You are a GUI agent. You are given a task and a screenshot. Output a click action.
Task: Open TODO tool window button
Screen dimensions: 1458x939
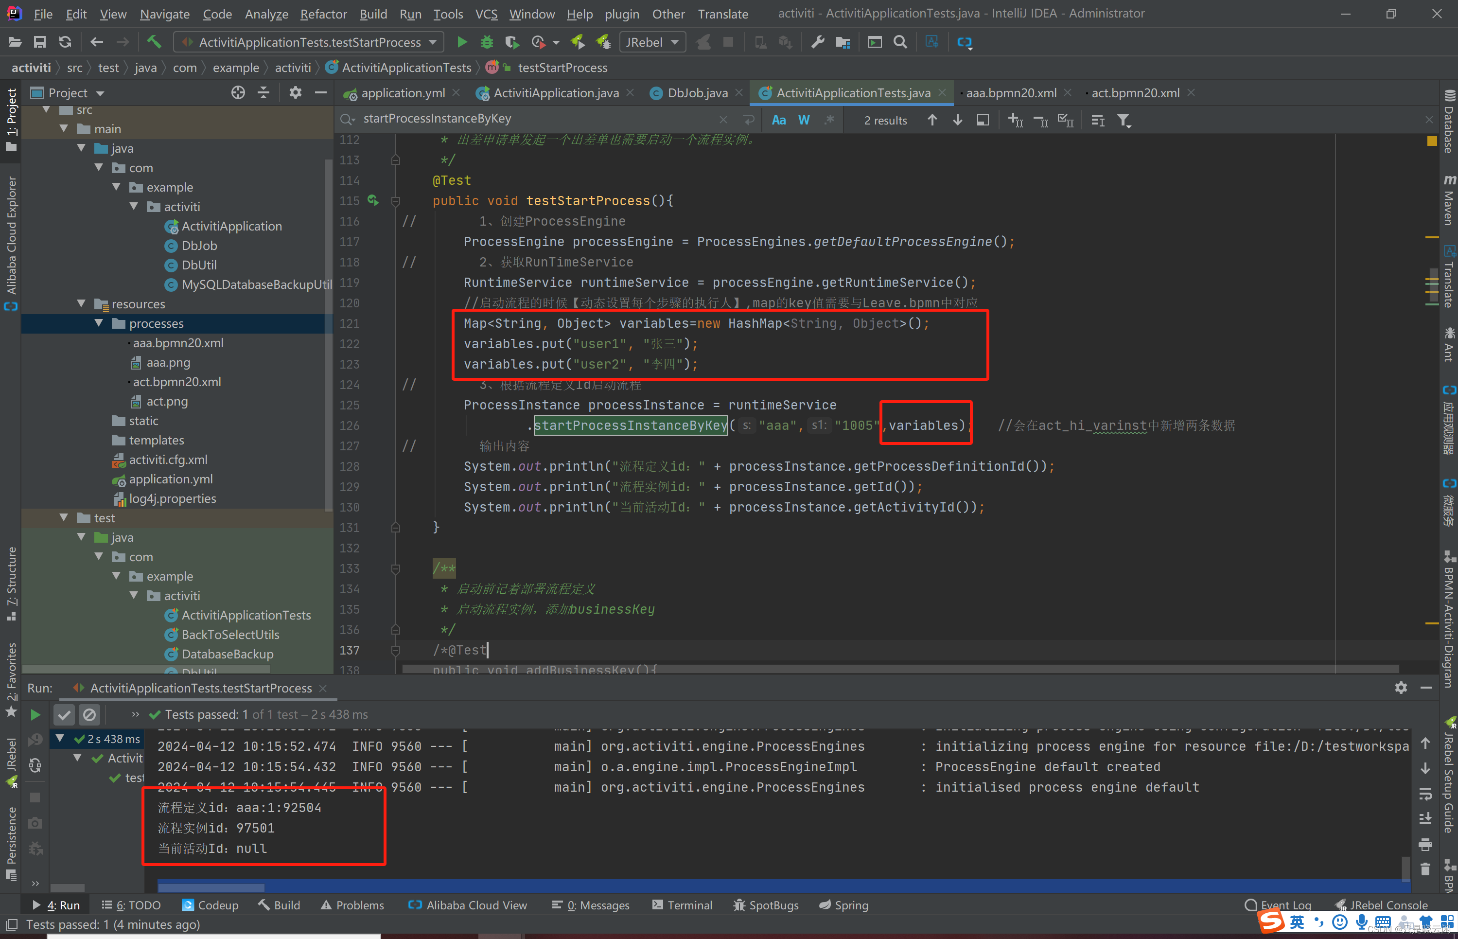tap(131, 905)
